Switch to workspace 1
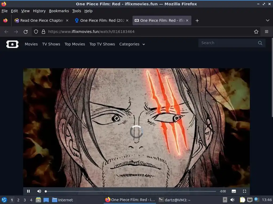273x204 pixels. [x=12, y=200]
